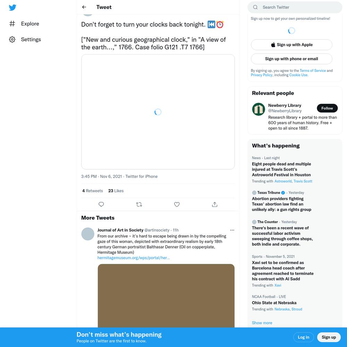Follow Newberry Library
The width and height of the screenshot is (347, 347).
point(327,108)
